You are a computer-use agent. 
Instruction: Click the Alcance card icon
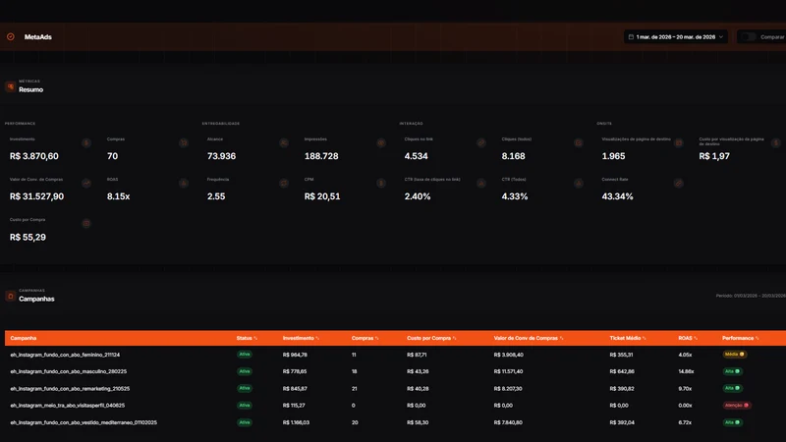coord(284,142)
